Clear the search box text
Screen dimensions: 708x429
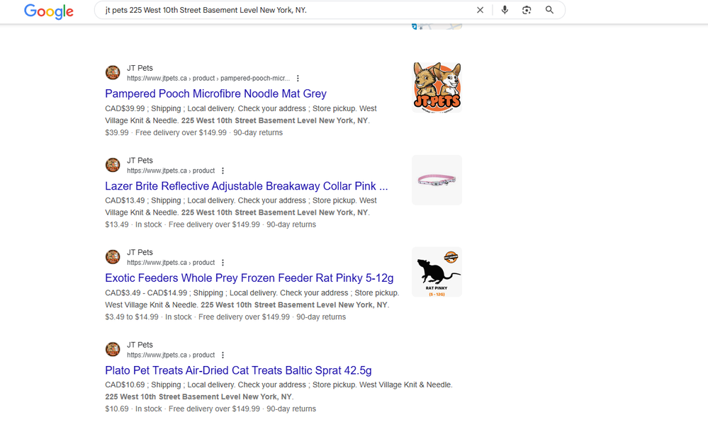480,10
